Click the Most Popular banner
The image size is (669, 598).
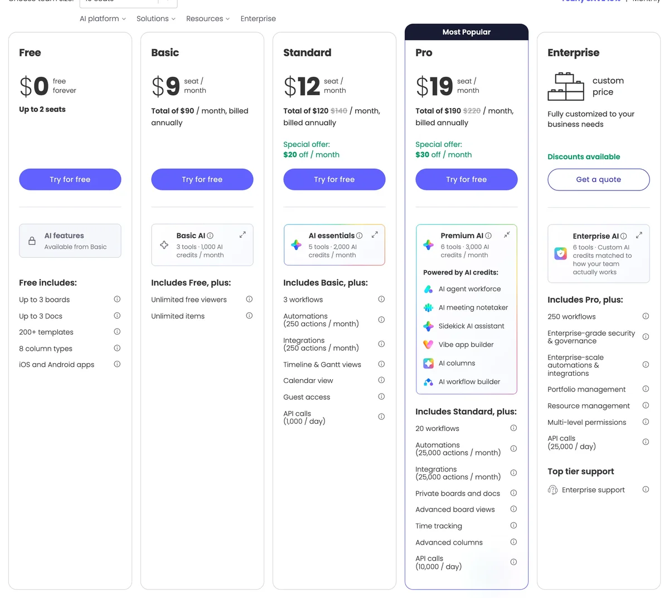coord(467,32)
